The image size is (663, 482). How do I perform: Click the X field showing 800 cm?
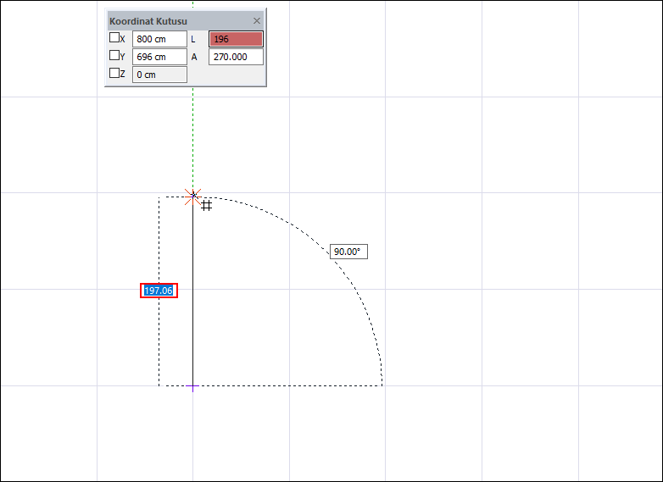point(159,39)
